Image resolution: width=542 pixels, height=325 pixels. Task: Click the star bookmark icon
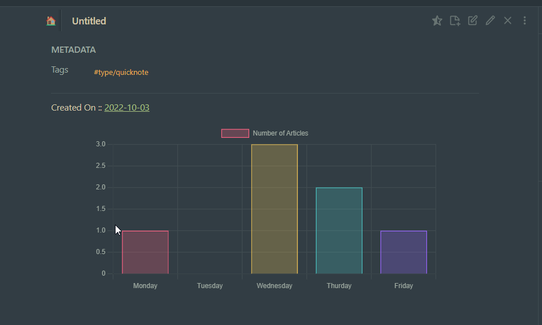pos(437,21)
